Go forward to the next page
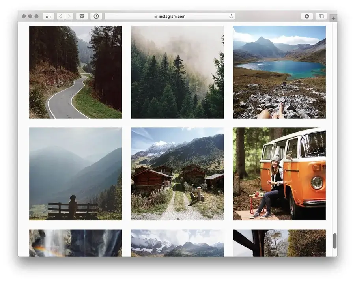This screenshot has width=355, height=282. 69,16
